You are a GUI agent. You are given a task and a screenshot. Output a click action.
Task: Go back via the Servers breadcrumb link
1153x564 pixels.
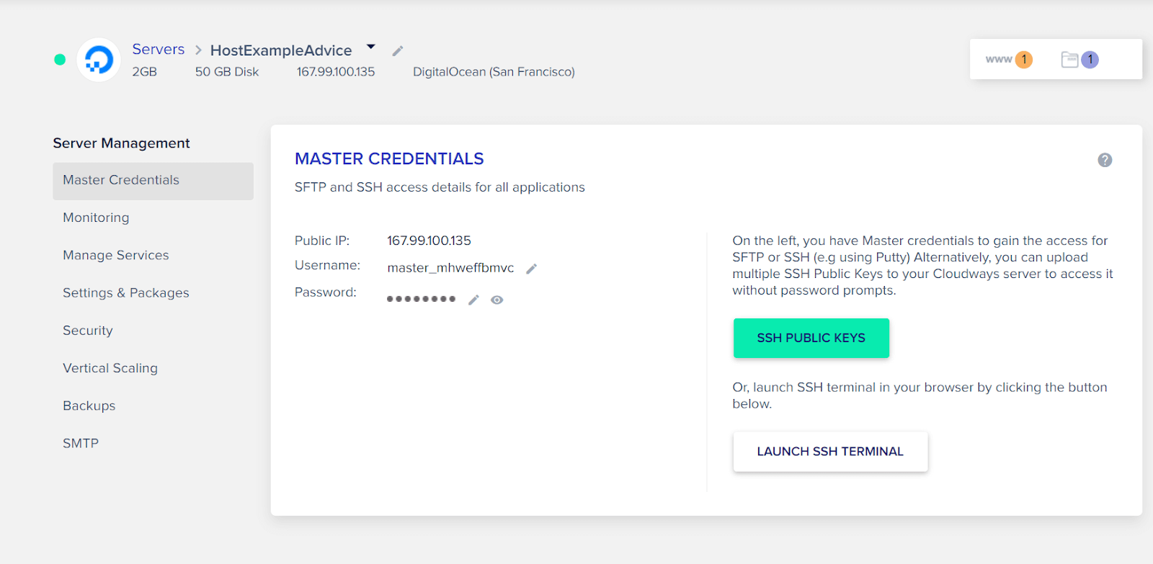(158, 49)
